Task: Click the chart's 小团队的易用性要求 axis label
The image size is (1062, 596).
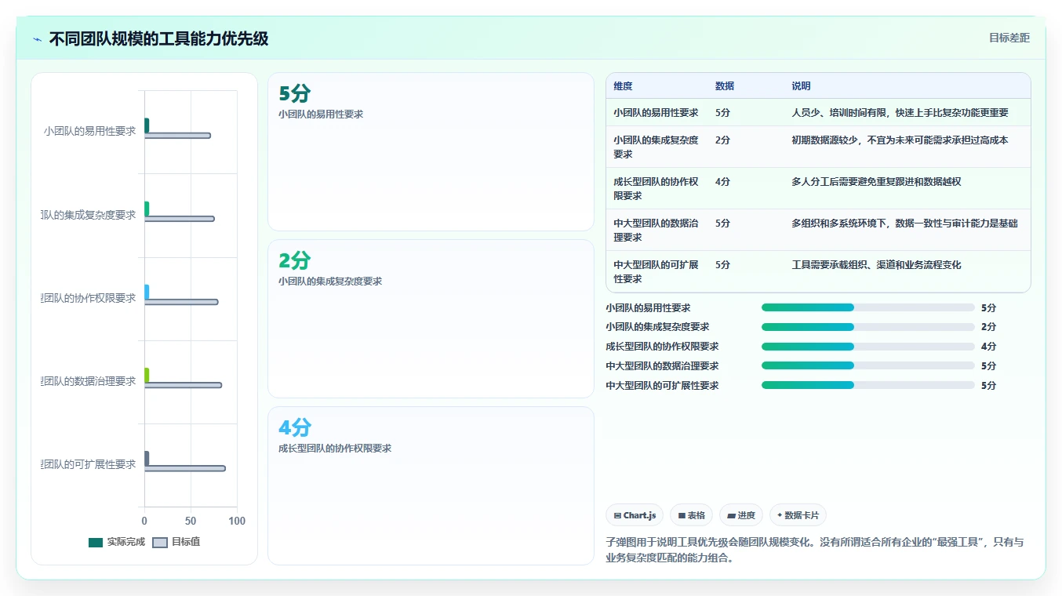Action: pos(89,131)
